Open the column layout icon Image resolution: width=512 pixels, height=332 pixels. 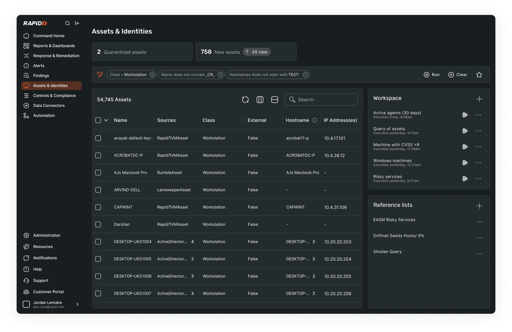[260, 100]
